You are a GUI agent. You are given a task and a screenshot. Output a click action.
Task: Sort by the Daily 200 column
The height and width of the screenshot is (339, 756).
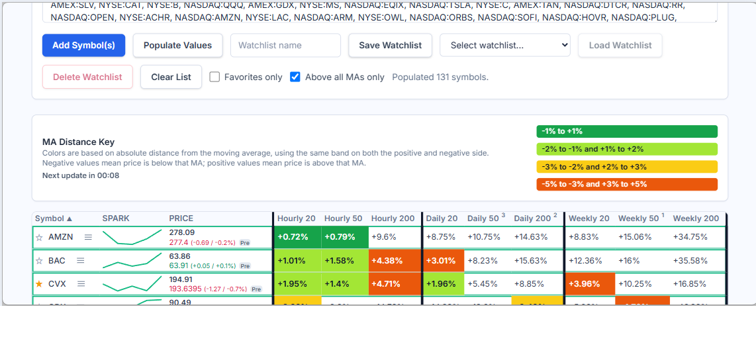coord(535,218)
